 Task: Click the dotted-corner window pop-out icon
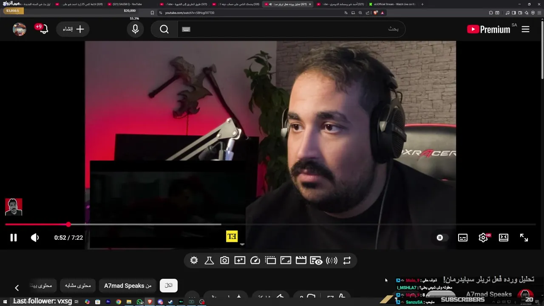[270, 261]
